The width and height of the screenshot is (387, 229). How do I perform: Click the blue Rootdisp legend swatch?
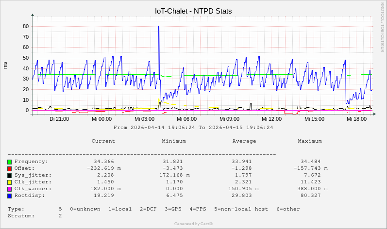tap(9, 196)
